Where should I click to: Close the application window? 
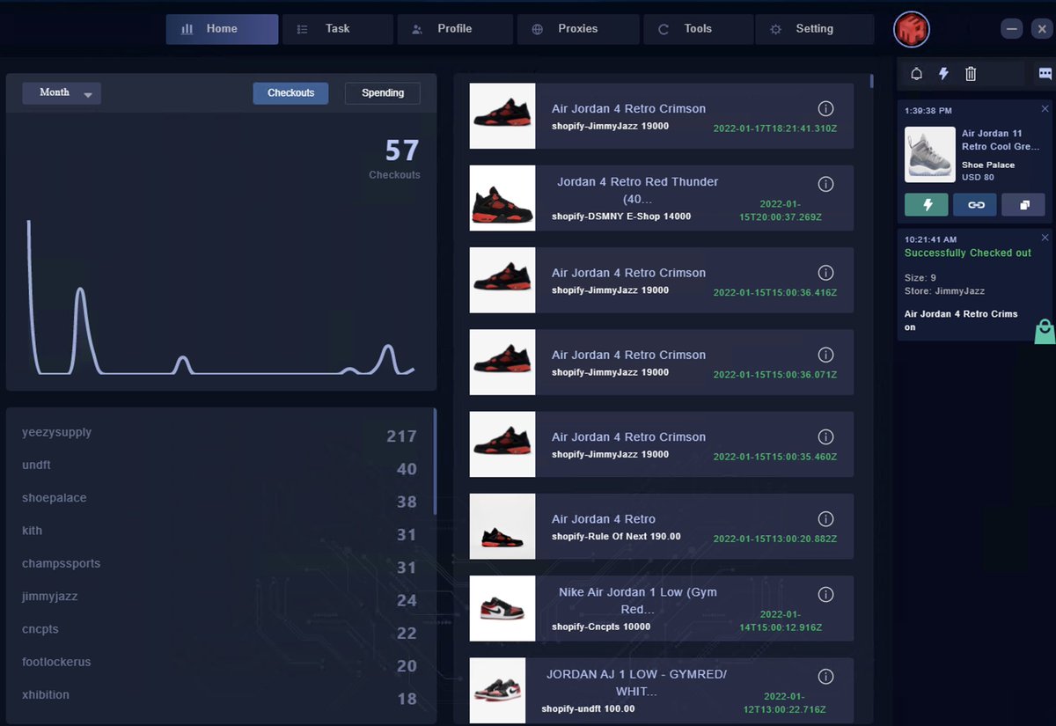tap(1042, 29)
